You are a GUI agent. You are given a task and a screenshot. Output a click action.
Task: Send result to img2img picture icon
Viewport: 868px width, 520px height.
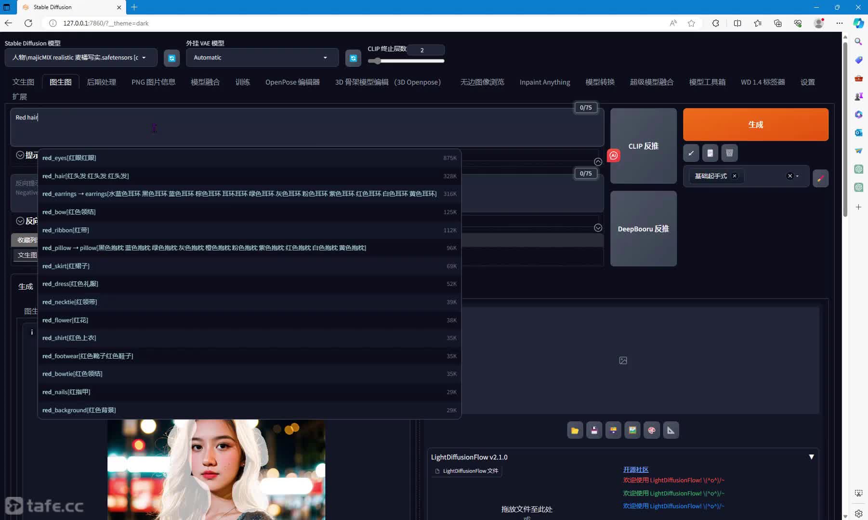click(x=632, y=430)
